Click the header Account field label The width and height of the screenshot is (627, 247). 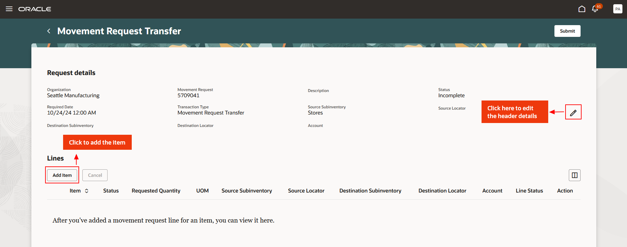(x=315, y=126)
